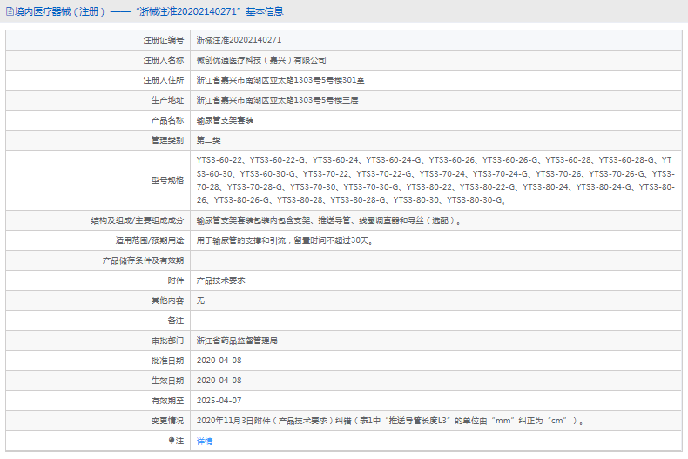This screenshot has height=459, width=688.
Task: Click the 备注 label
Action: [x=176, y=321]
